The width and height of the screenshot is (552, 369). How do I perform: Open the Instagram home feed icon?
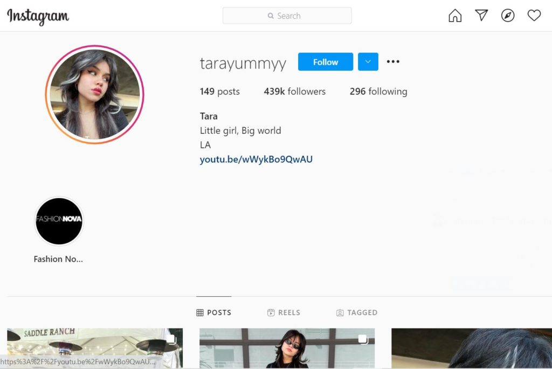[x=455, y=16]
